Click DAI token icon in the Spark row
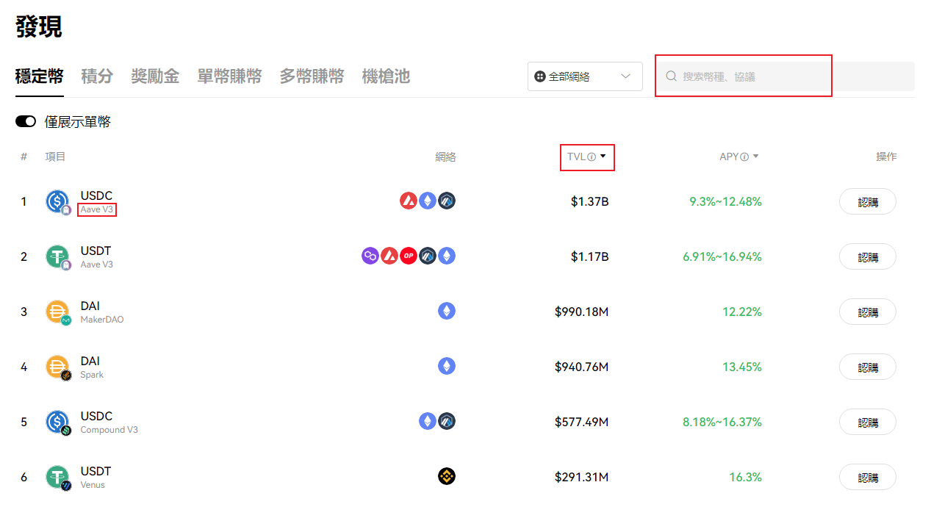This screenshot has height=507, width=931. point(57,366)
